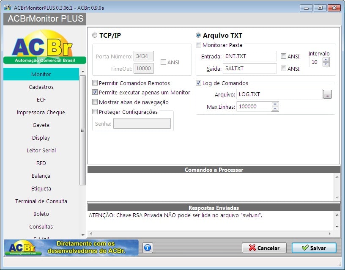
Task: Toggle the ANSI checkbox for Saida
Action: pos(283,69)
